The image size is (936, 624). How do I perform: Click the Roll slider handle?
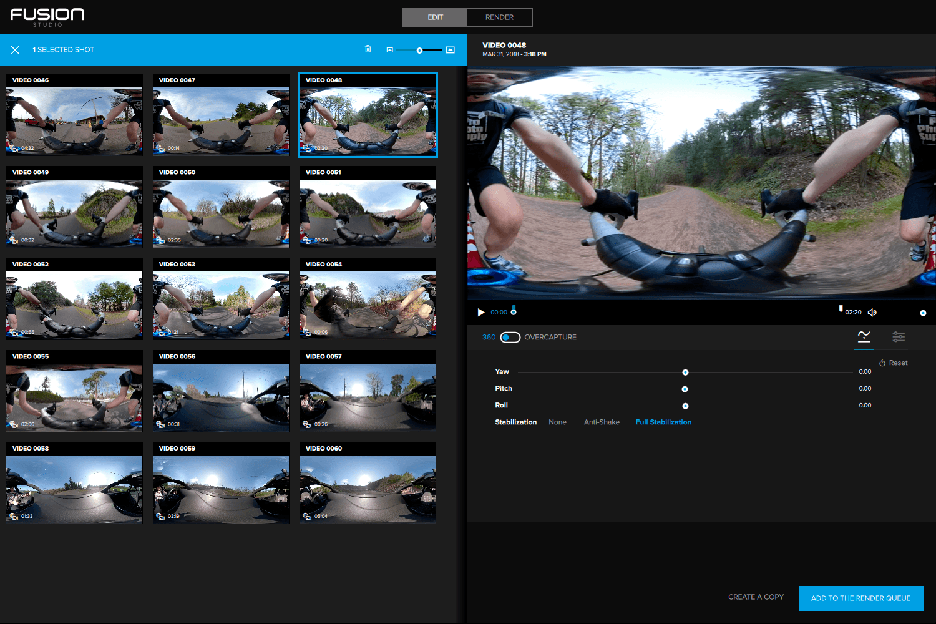point(685,406)
